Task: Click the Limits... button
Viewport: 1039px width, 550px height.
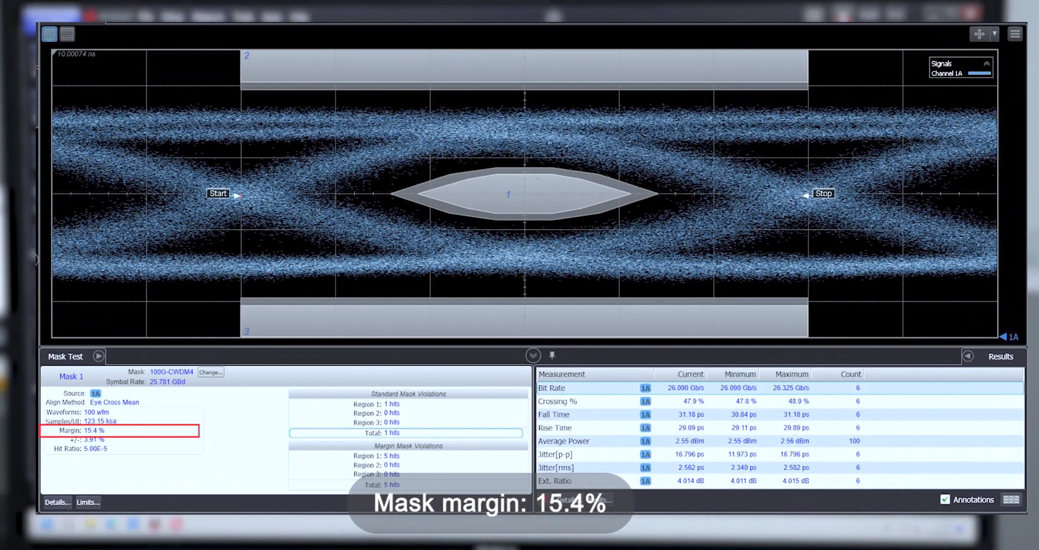Action: point(88,502)
